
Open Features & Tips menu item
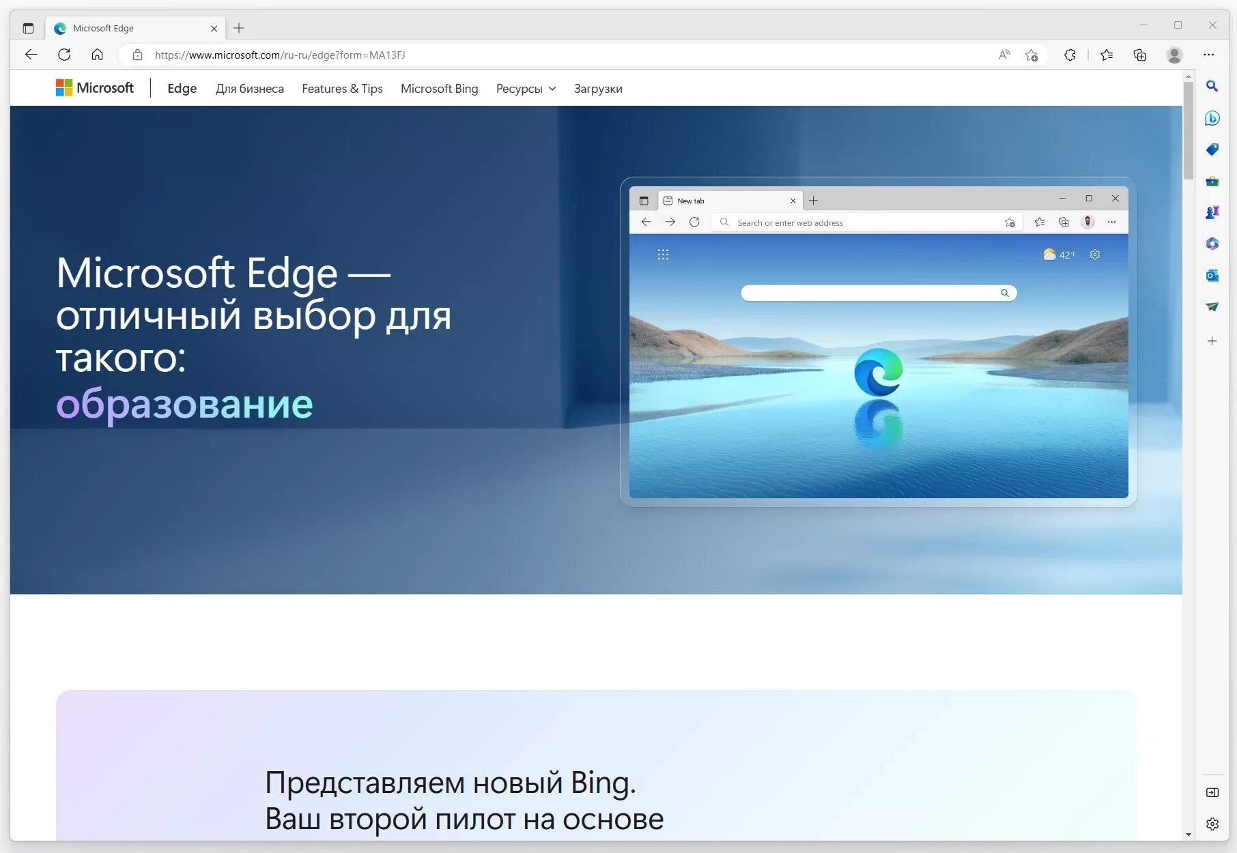pyautogui.click(x=342, y=89)
